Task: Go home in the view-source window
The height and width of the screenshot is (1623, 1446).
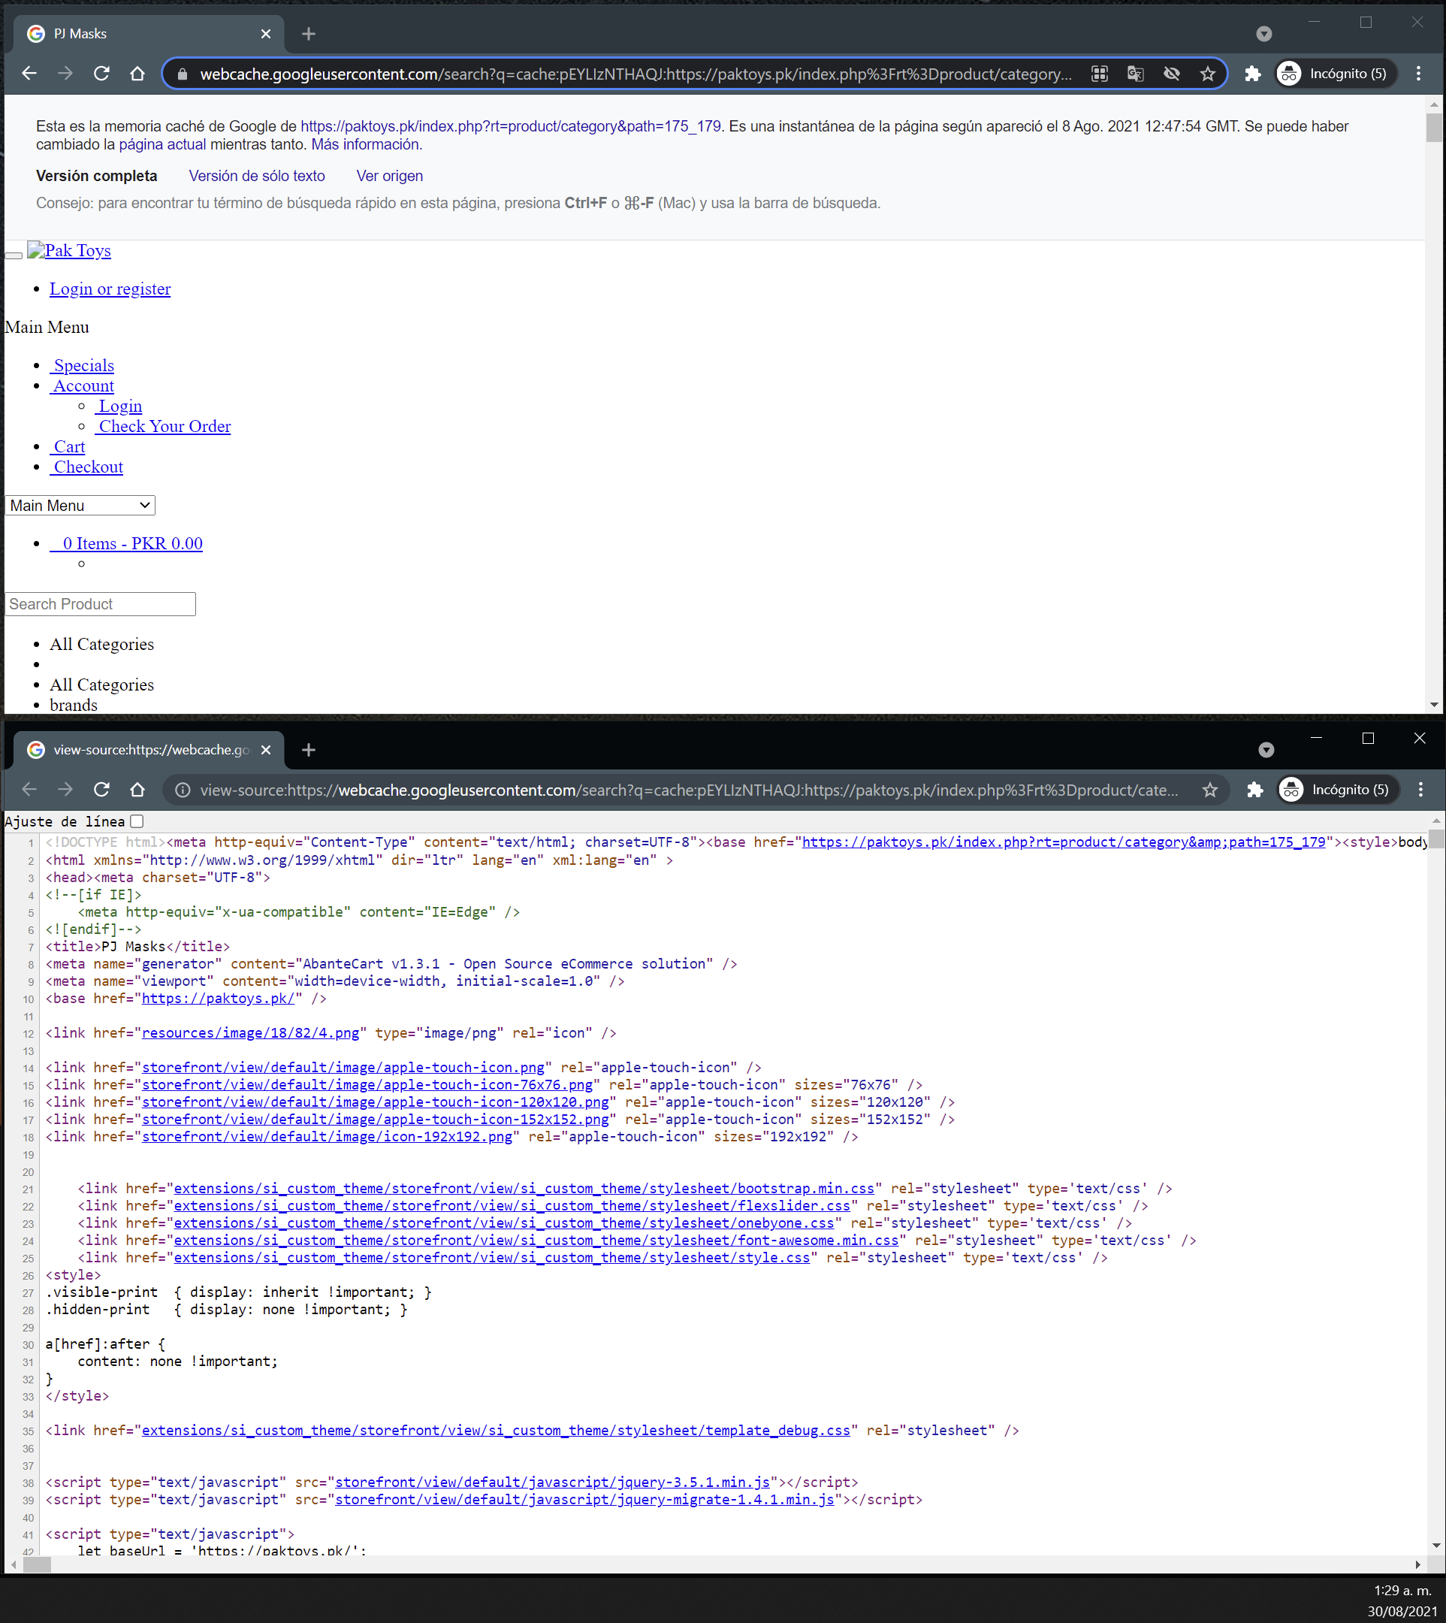Action: 137,790
